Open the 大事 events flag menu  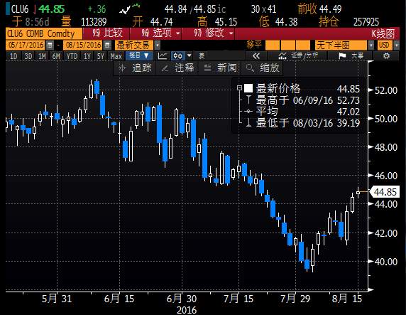pyautogui.click(x=351, y=55)
